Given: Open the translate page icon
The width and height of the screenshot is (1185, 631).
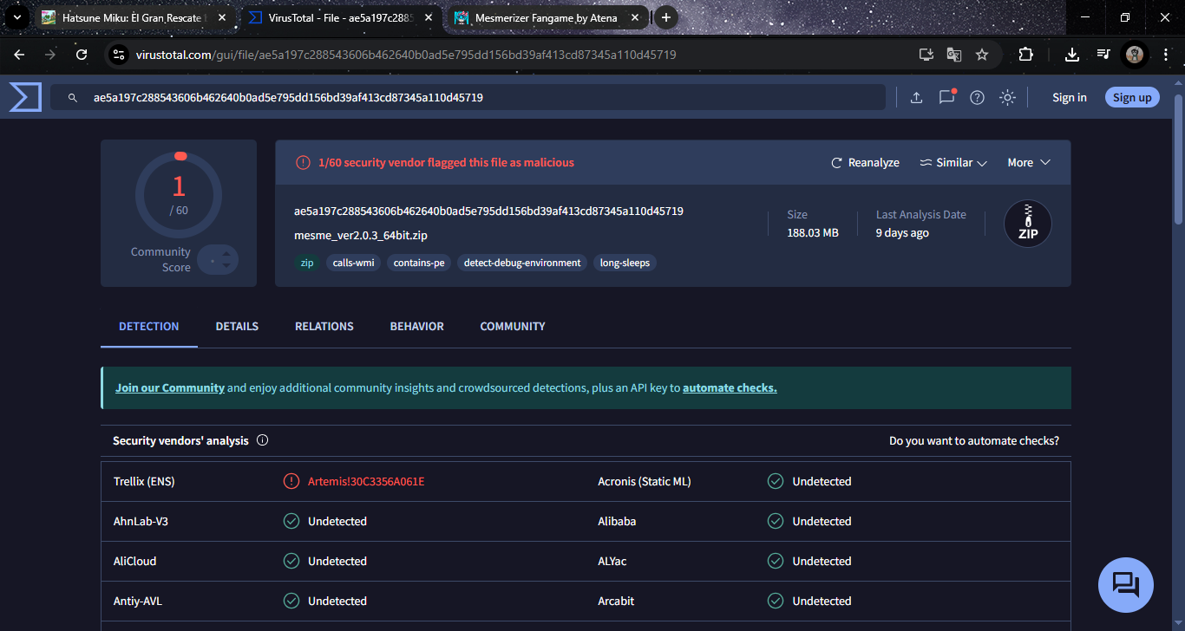Looking at the screenshot, I should coord(954,55).
